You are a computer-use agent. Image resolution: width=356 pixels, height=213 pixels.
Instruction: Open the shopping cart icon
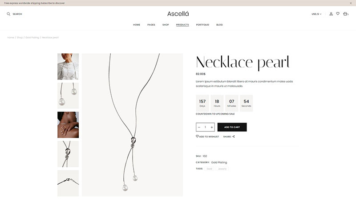click(x=345, y=14)
